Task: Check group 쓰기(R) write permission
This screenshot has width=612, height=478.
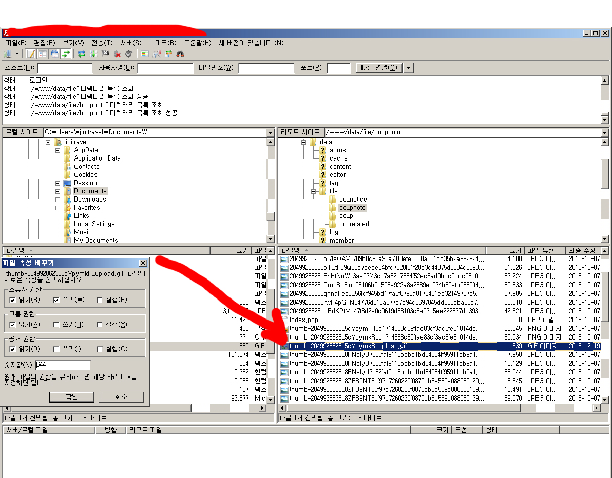Action: (56, 324)
